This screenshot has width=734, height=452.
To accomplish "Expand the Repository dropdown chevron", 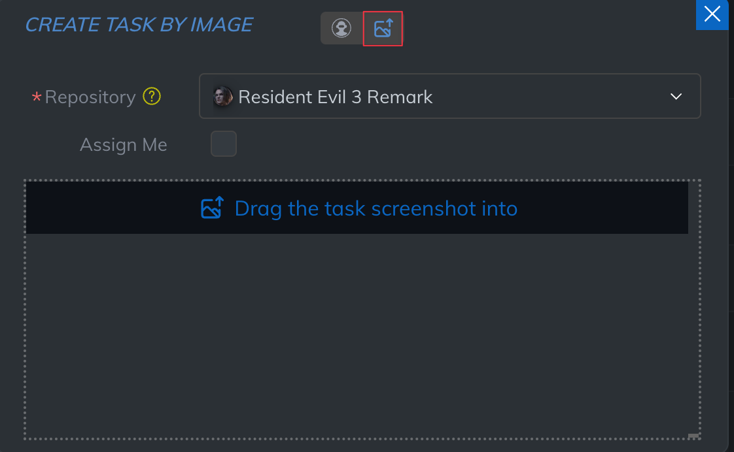I will [676, 97].
